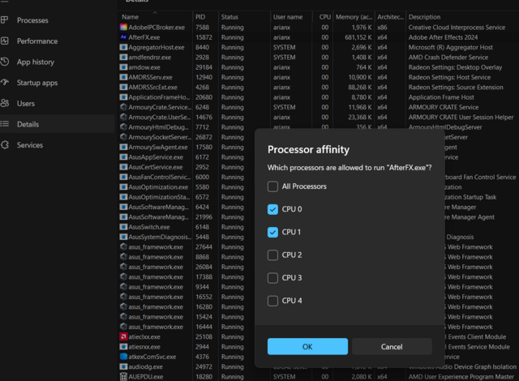Enable the CPU 4 checkbox
519x381 pixels.
272,301
